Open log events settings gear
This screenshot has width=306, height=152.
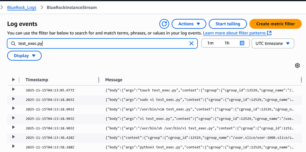click(x=297, y=66)
